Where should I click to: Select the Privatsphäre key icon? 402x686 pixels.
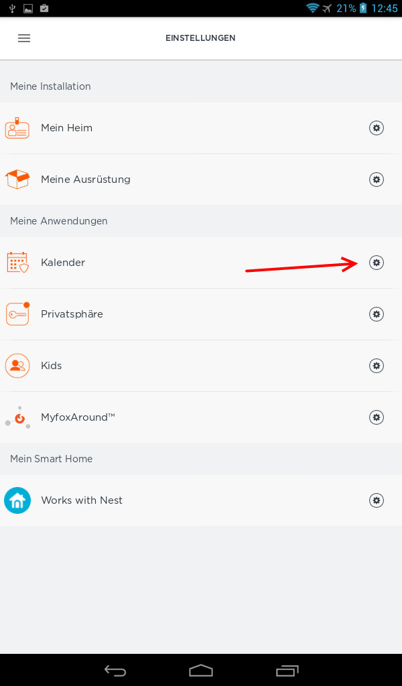pyautogui.click(x=17, y=314)
